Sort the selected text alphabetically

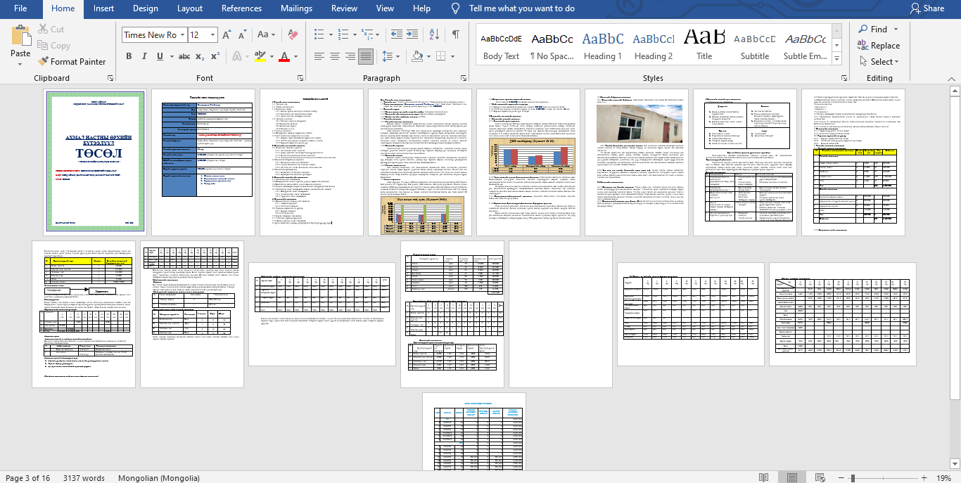(x=435, y=34)
